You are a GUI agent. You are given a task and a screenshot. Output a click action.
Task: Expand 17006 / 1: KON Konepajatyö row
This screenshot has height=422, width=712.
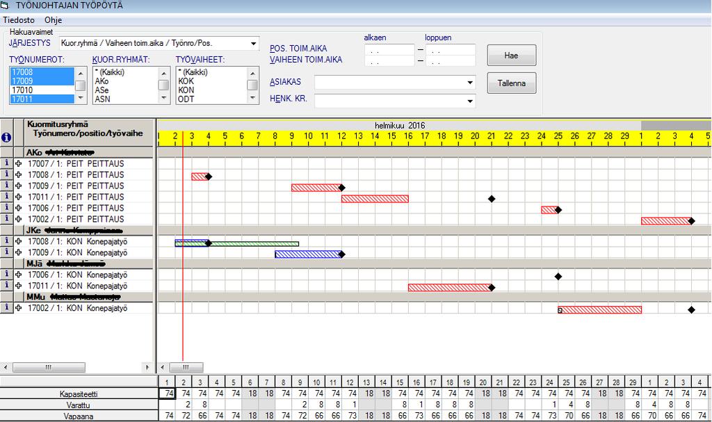[x=19, y=275]
